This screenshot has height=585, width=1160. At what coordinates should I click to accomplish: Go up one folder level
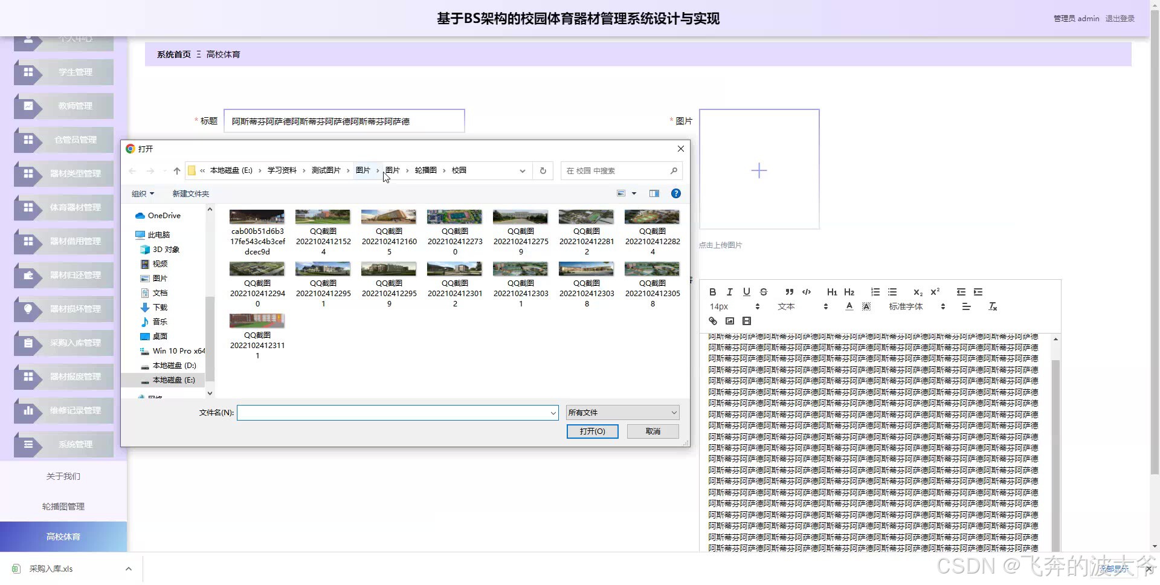pos(177,171)
